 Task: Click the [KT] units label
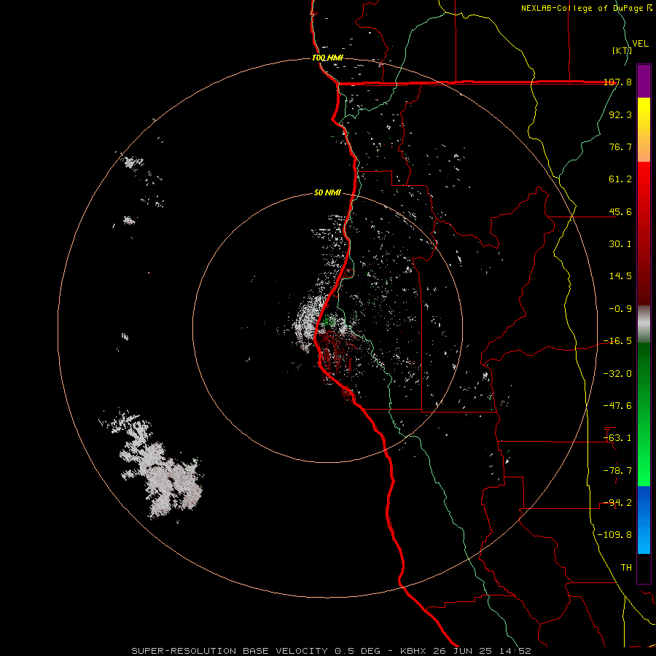[621, 50]
